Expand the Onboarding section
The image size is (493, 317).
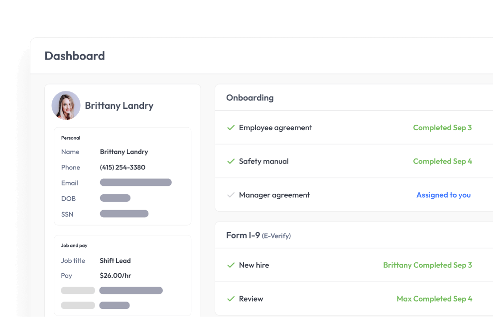click(250, 97)
